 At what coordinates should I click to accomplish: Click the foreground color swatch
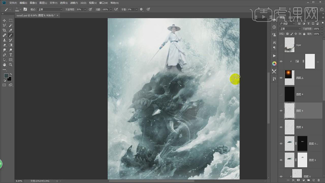6,76
